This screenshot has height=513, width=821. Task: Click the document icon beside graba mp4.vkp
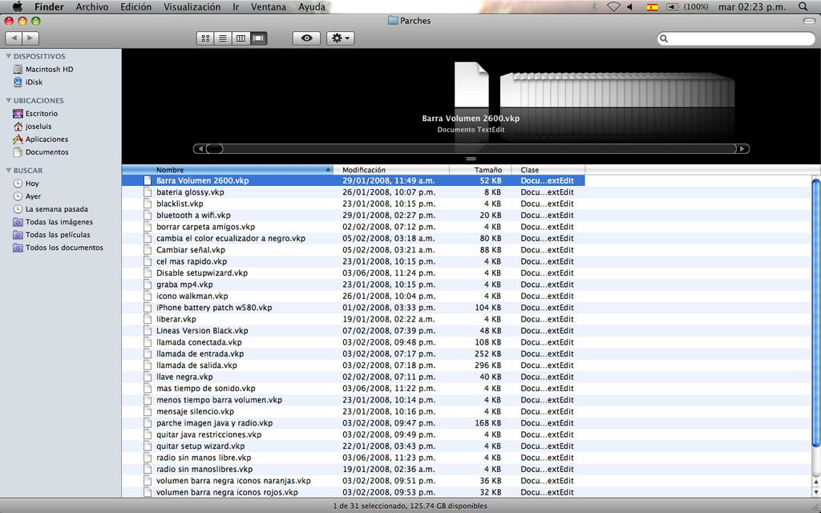(x=148, y=285)
